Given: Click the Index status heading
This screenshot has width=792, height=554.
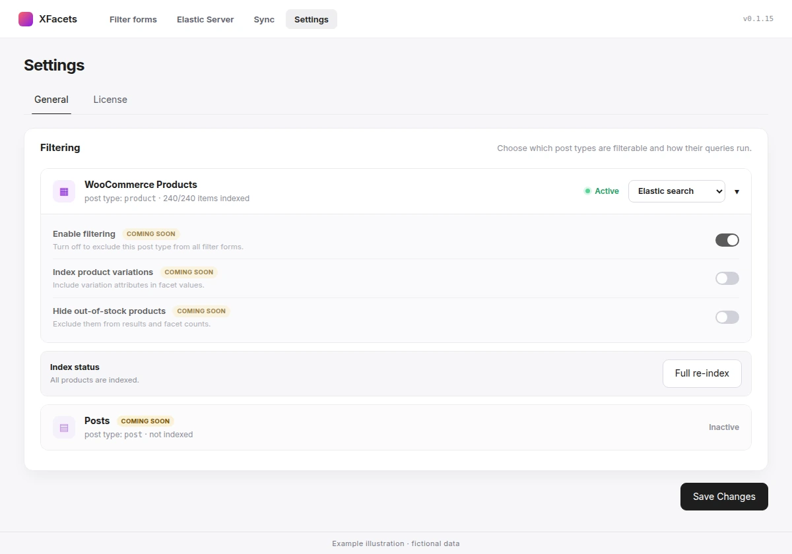Looking at the screenshot, I should coord(75,367).
